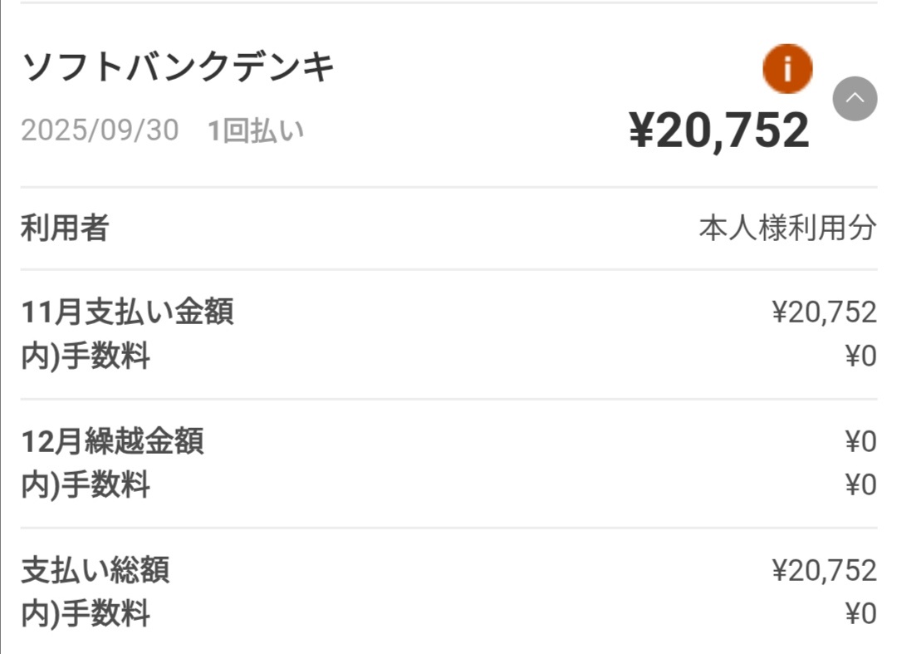Select the ¥20,752 November payment amount
The height and width of the screenshot is (654, 897).
coord(824,312)
